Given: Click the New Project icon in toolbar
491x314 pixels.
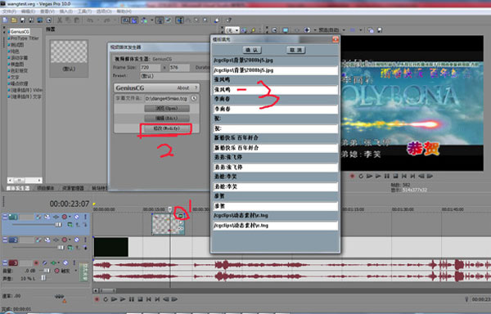Looking at the screenshot, I should [x=6, y=20].
